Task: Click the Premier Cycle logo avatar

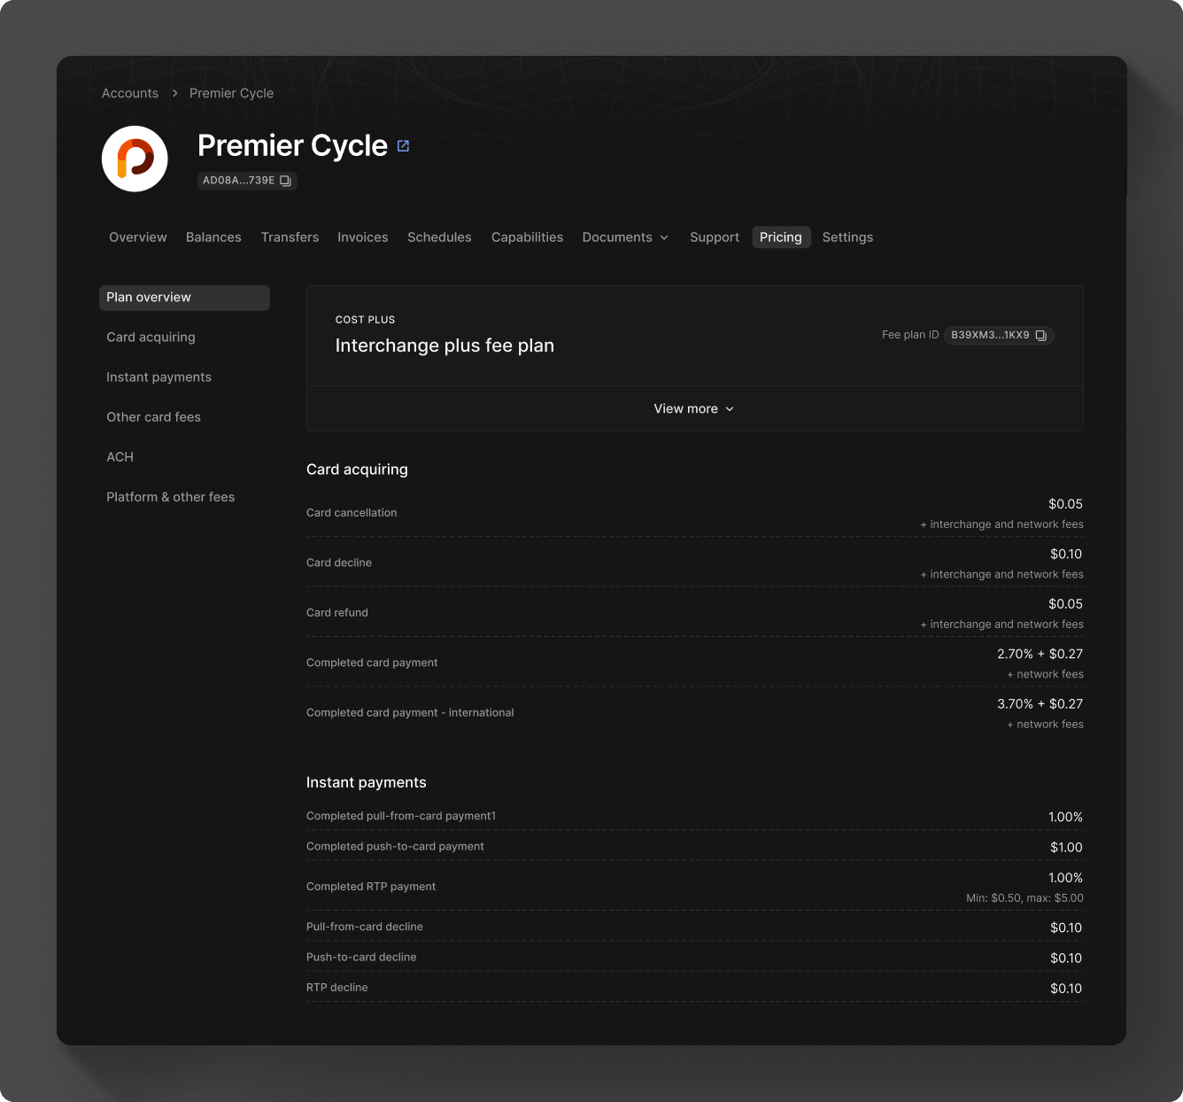Action: (135, 159)
